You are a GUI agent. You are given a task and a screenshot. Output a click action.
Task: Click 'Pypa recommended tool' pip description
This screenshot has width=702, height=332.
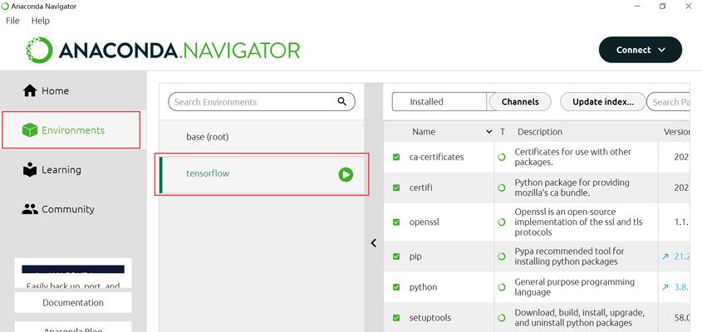coord(569,256)
